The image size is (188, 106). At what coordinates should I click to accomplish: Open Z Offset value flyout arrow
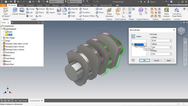coord(170,54)
